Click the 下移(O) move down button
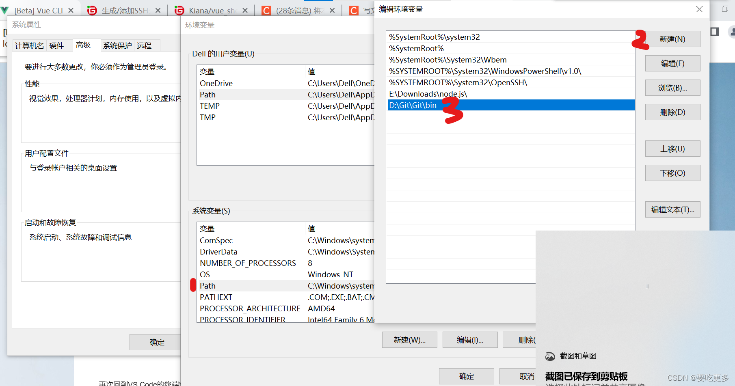The height and width of the screenshot is (386, 735). tap(672, 173)
